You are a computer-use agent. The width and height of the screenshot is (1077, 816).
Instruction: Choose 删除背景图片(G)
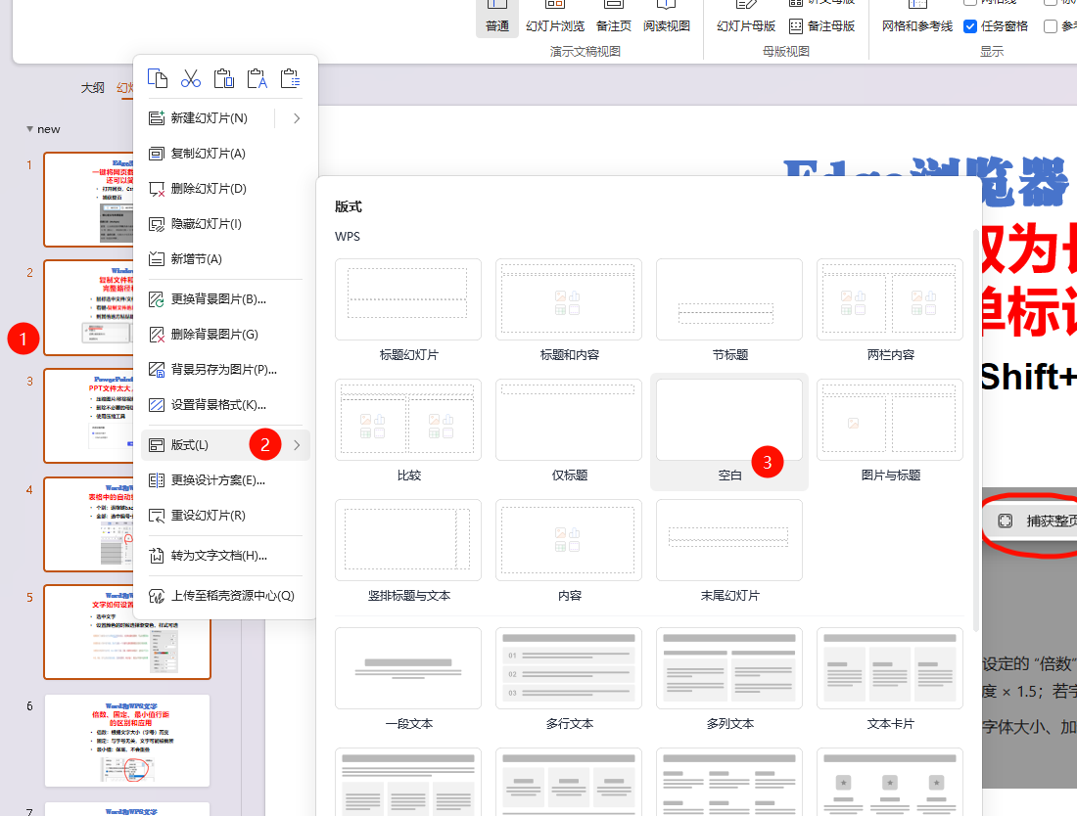click(x=225, y=335)
